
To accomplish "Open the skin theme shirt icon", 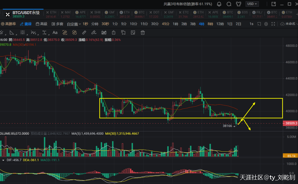I will [x=239, y=4].
